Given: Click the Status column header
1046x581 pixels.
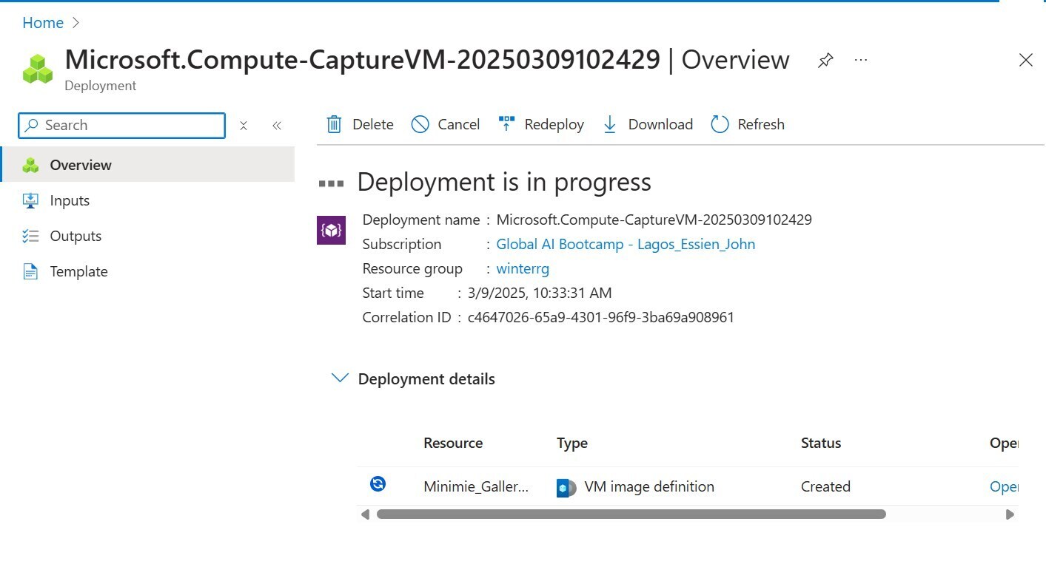Looking at the screenshot, I should click(x=821, y=443).
